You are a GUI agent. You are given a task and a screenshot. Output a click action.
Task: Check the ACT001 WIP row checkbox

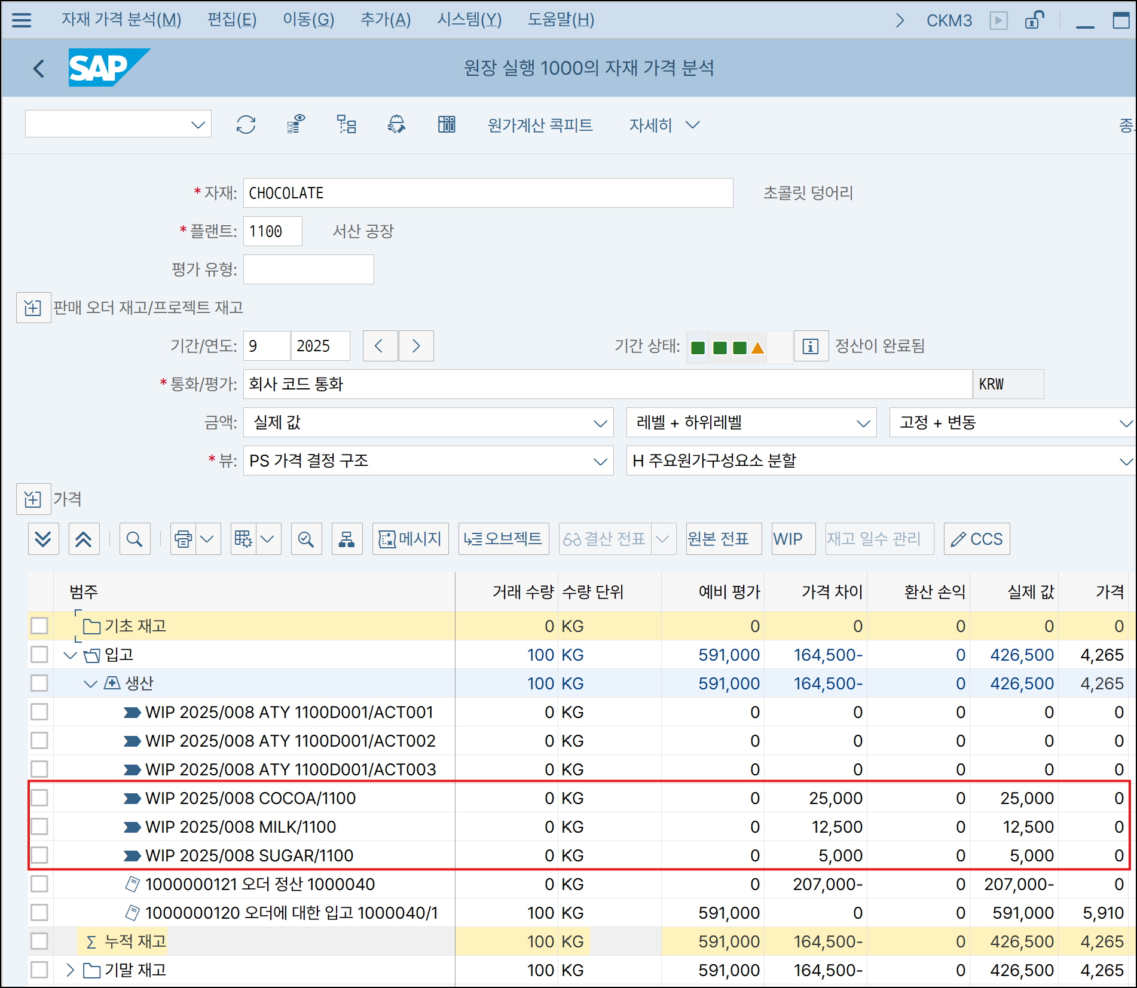pyautogui.click(x=39, y=712)
